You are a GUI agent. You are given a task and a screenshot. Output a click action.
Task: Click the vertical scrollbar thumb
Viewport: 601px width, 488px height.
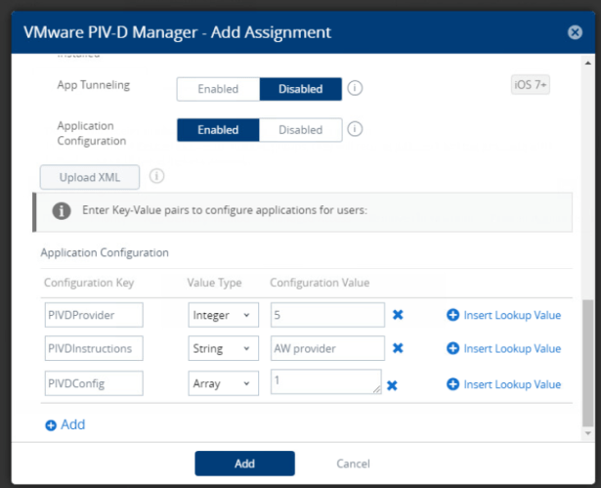[x=587, y=363]
